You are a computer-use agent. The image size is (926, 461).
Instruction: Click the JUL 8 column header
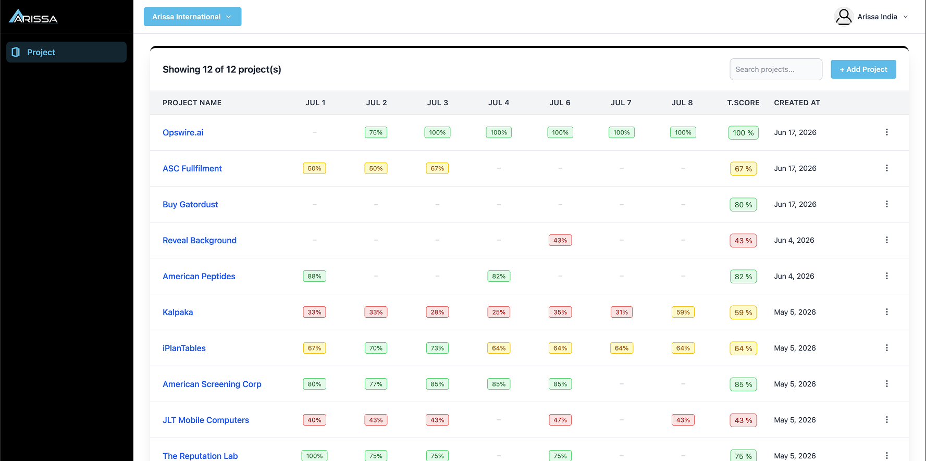[x=682, y=103]
